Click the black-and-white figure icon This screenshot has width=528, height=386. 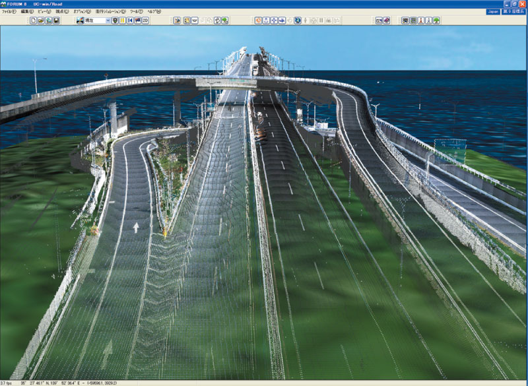click(217, 20)
